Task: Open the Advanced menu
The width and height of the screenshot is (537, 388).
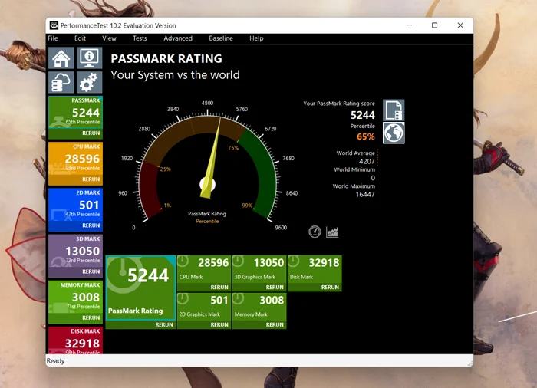Action: [x=178, y=38]
